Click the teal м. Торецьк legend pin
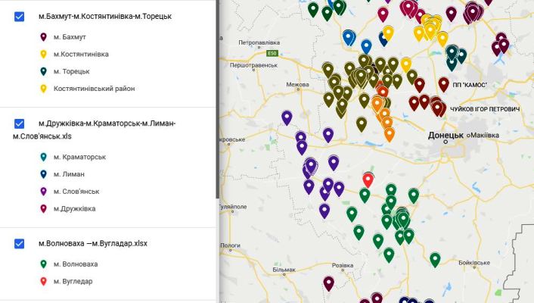The height and width of the screenshot is (303, 534). (43, 71)
